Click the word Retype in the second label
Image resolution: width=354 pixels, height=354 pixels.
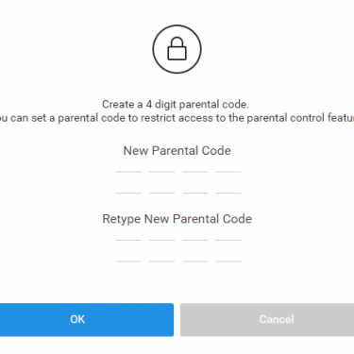tap(122, 219)
